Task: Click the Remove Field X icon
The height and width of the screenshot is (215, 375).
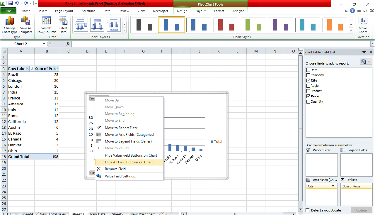Action: pyautogui.click(x=99, y=169)
